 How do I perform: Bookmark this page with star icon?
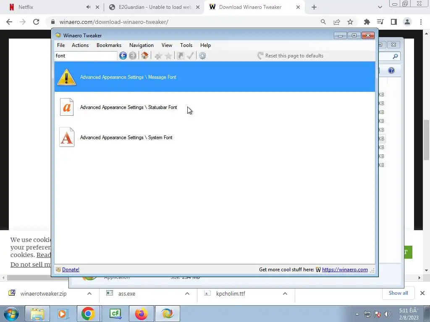[350, 22]
